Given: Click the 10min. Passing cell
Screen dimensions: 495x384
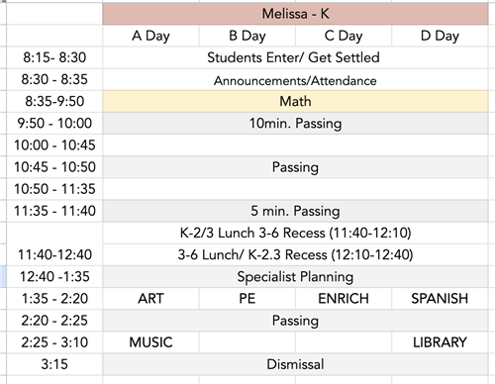Looking at the screenshot, I should coord(295,124).
